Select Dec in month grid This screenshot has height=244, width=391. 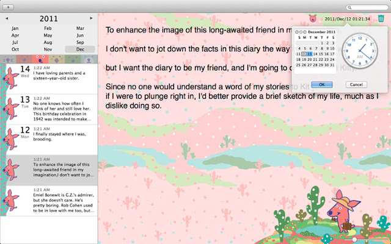coord(80,49)
